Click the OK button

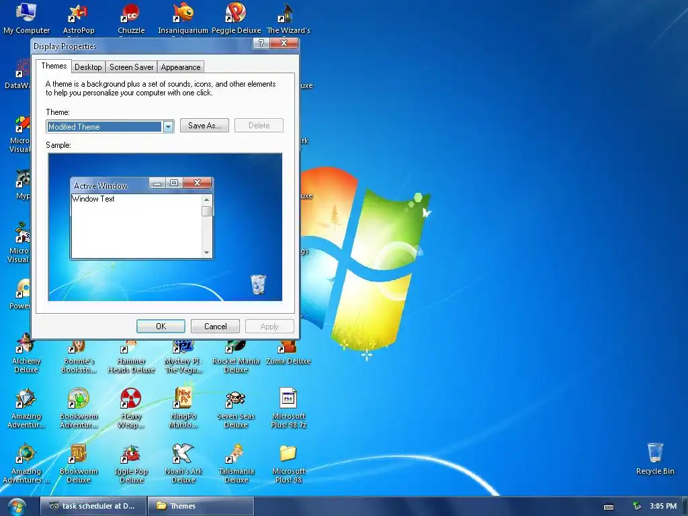point(161,327)
